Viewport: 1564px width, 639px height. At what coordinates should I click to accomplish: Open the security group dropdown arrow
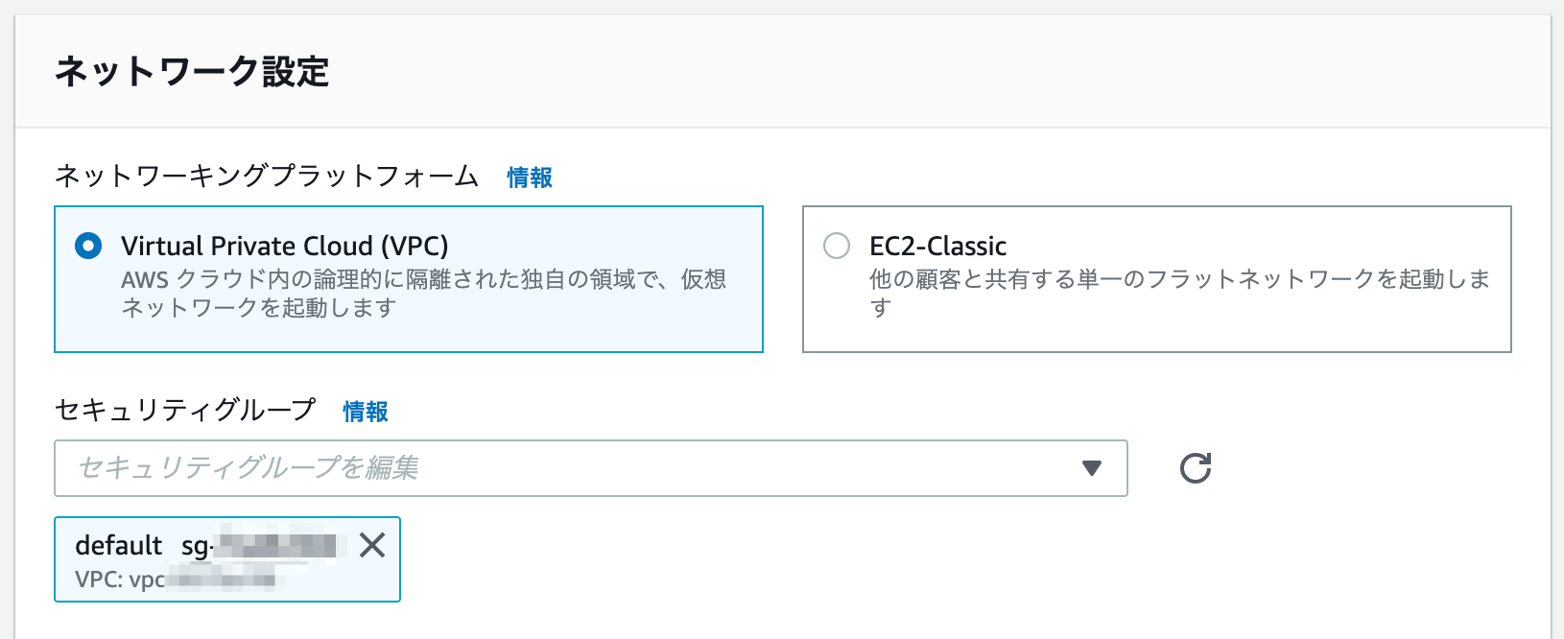click(1092, 468)
